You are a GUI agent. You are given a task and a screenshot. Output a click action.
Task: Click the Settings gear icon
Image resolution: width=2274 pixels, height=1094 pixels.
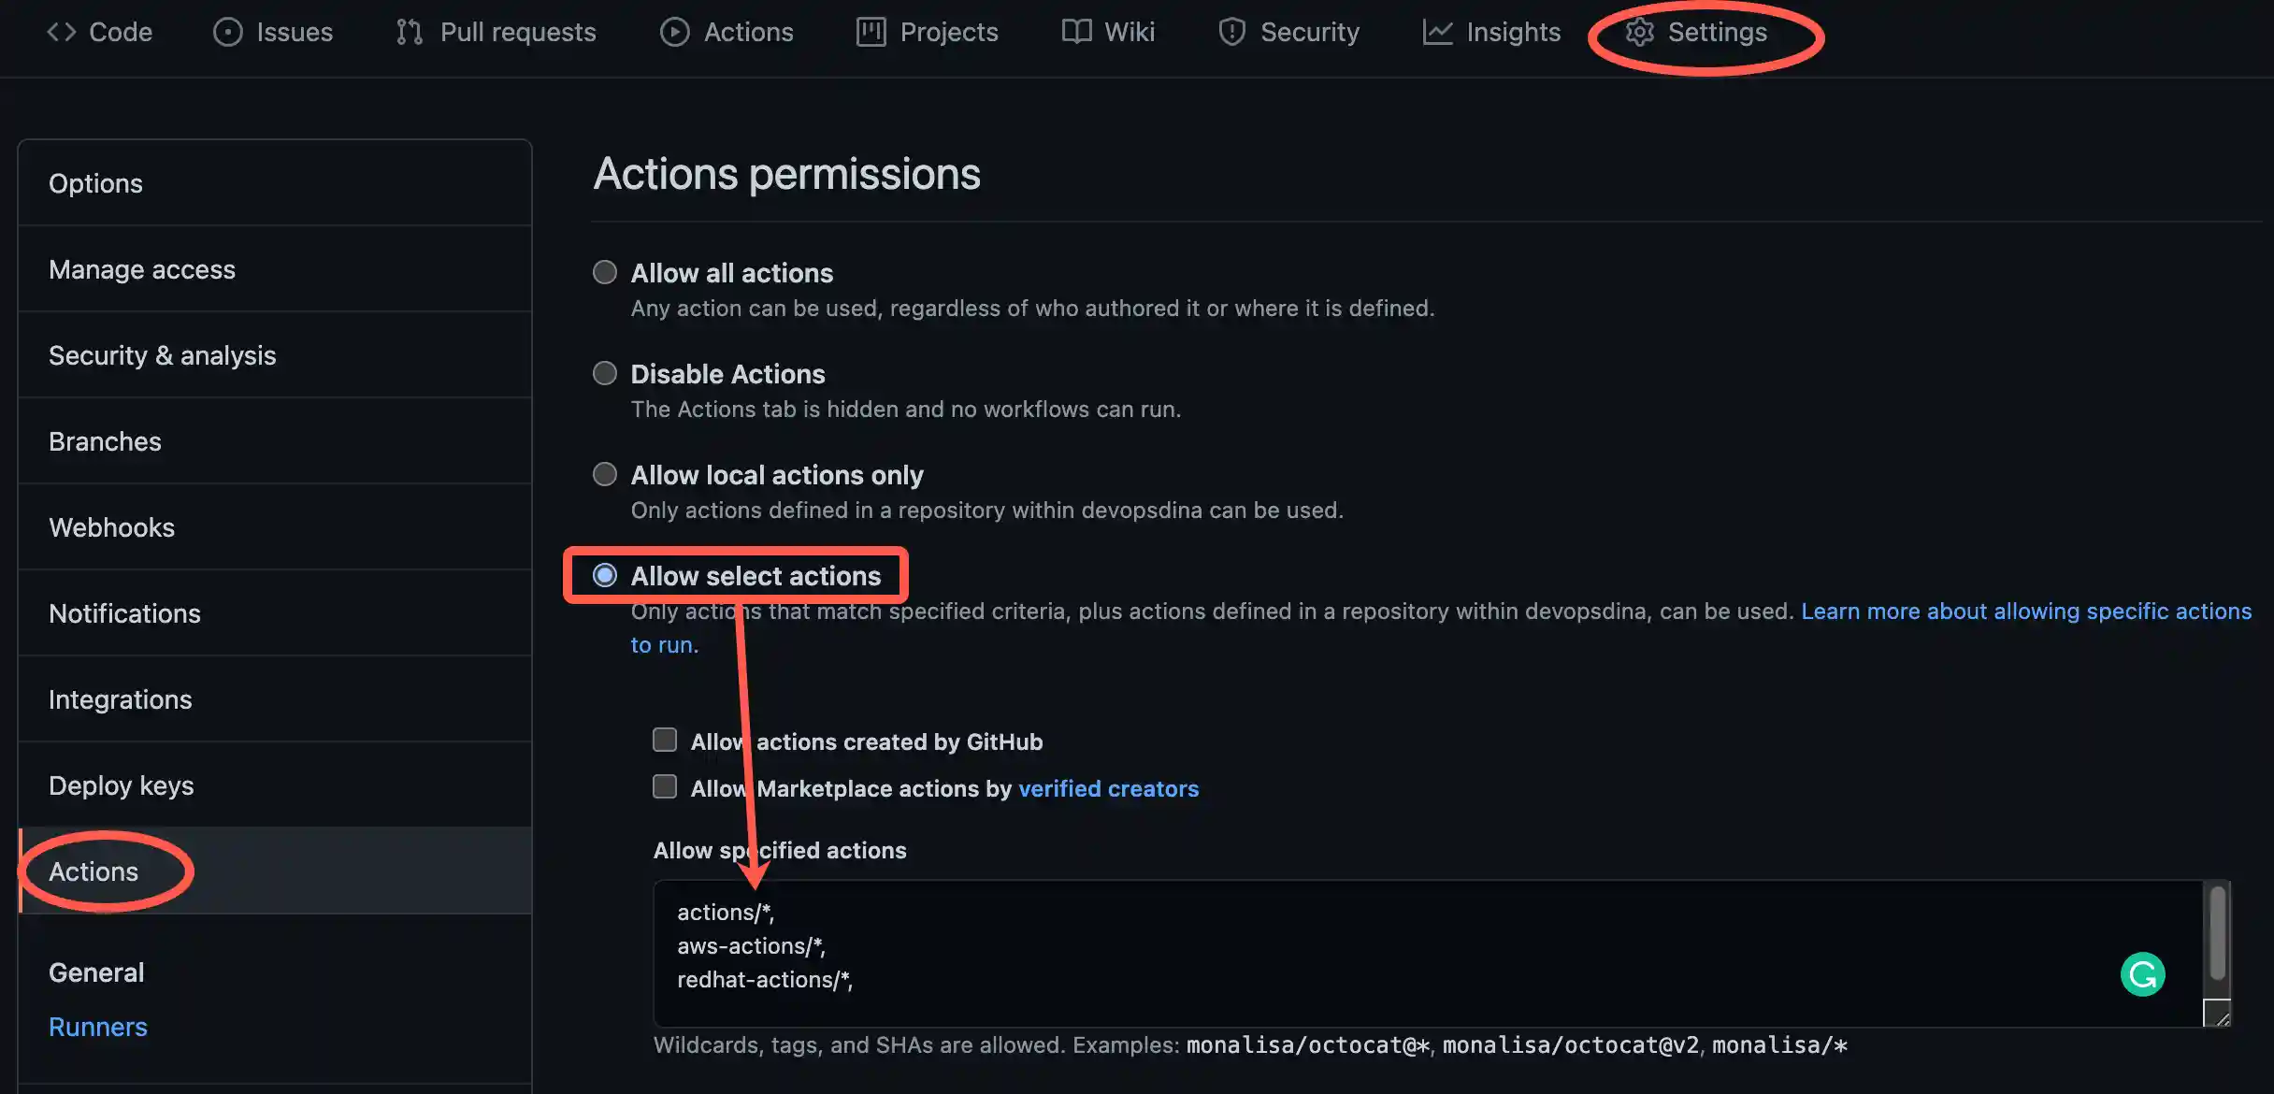coord(1639,31)
